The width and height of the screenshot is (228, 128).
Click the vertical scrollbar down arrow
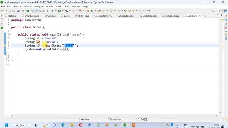click(220, 112)
